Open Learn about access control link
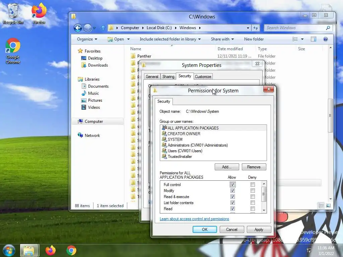 [194, 219]
